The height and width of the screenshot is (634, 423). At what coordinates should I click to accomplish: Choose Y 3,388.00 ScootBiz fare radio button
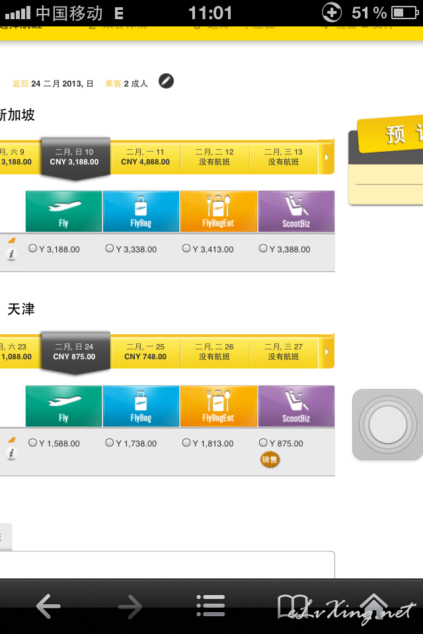(x=263, y=248)
